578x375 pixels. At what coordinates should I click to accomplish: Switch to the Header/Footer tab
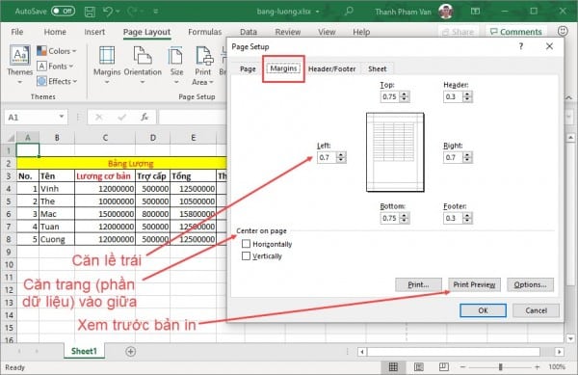[x=331, y=69]
